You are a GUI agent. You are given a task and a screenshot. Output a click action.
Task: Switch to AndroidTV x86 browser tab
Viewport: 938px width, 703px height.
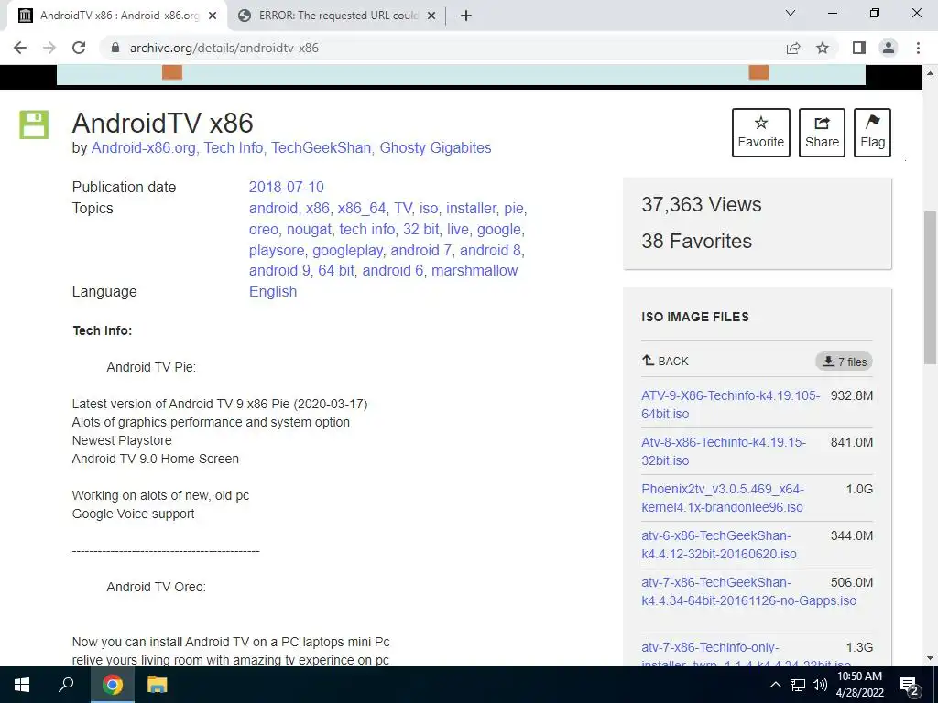click(x=118, y=16)
